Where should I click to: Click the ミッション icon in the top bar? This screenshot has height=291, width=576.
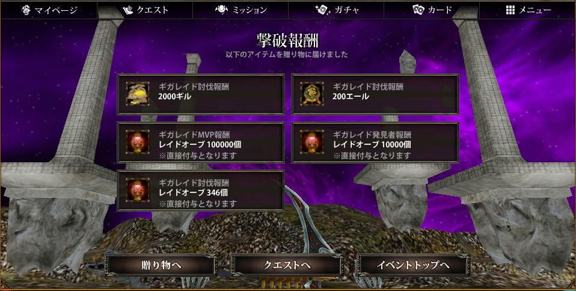point(221,10)
